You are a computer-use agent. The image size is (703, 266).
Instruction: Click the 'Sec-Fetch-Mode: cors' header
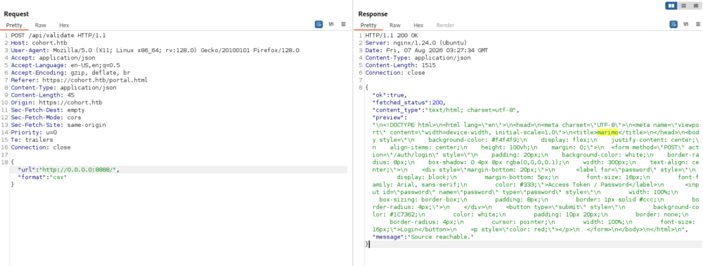pyautogui.click(x=46, y=117)
